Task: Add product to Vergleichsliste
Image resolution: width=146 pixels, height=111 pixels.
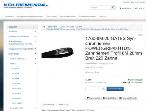Action: point(109,98)
